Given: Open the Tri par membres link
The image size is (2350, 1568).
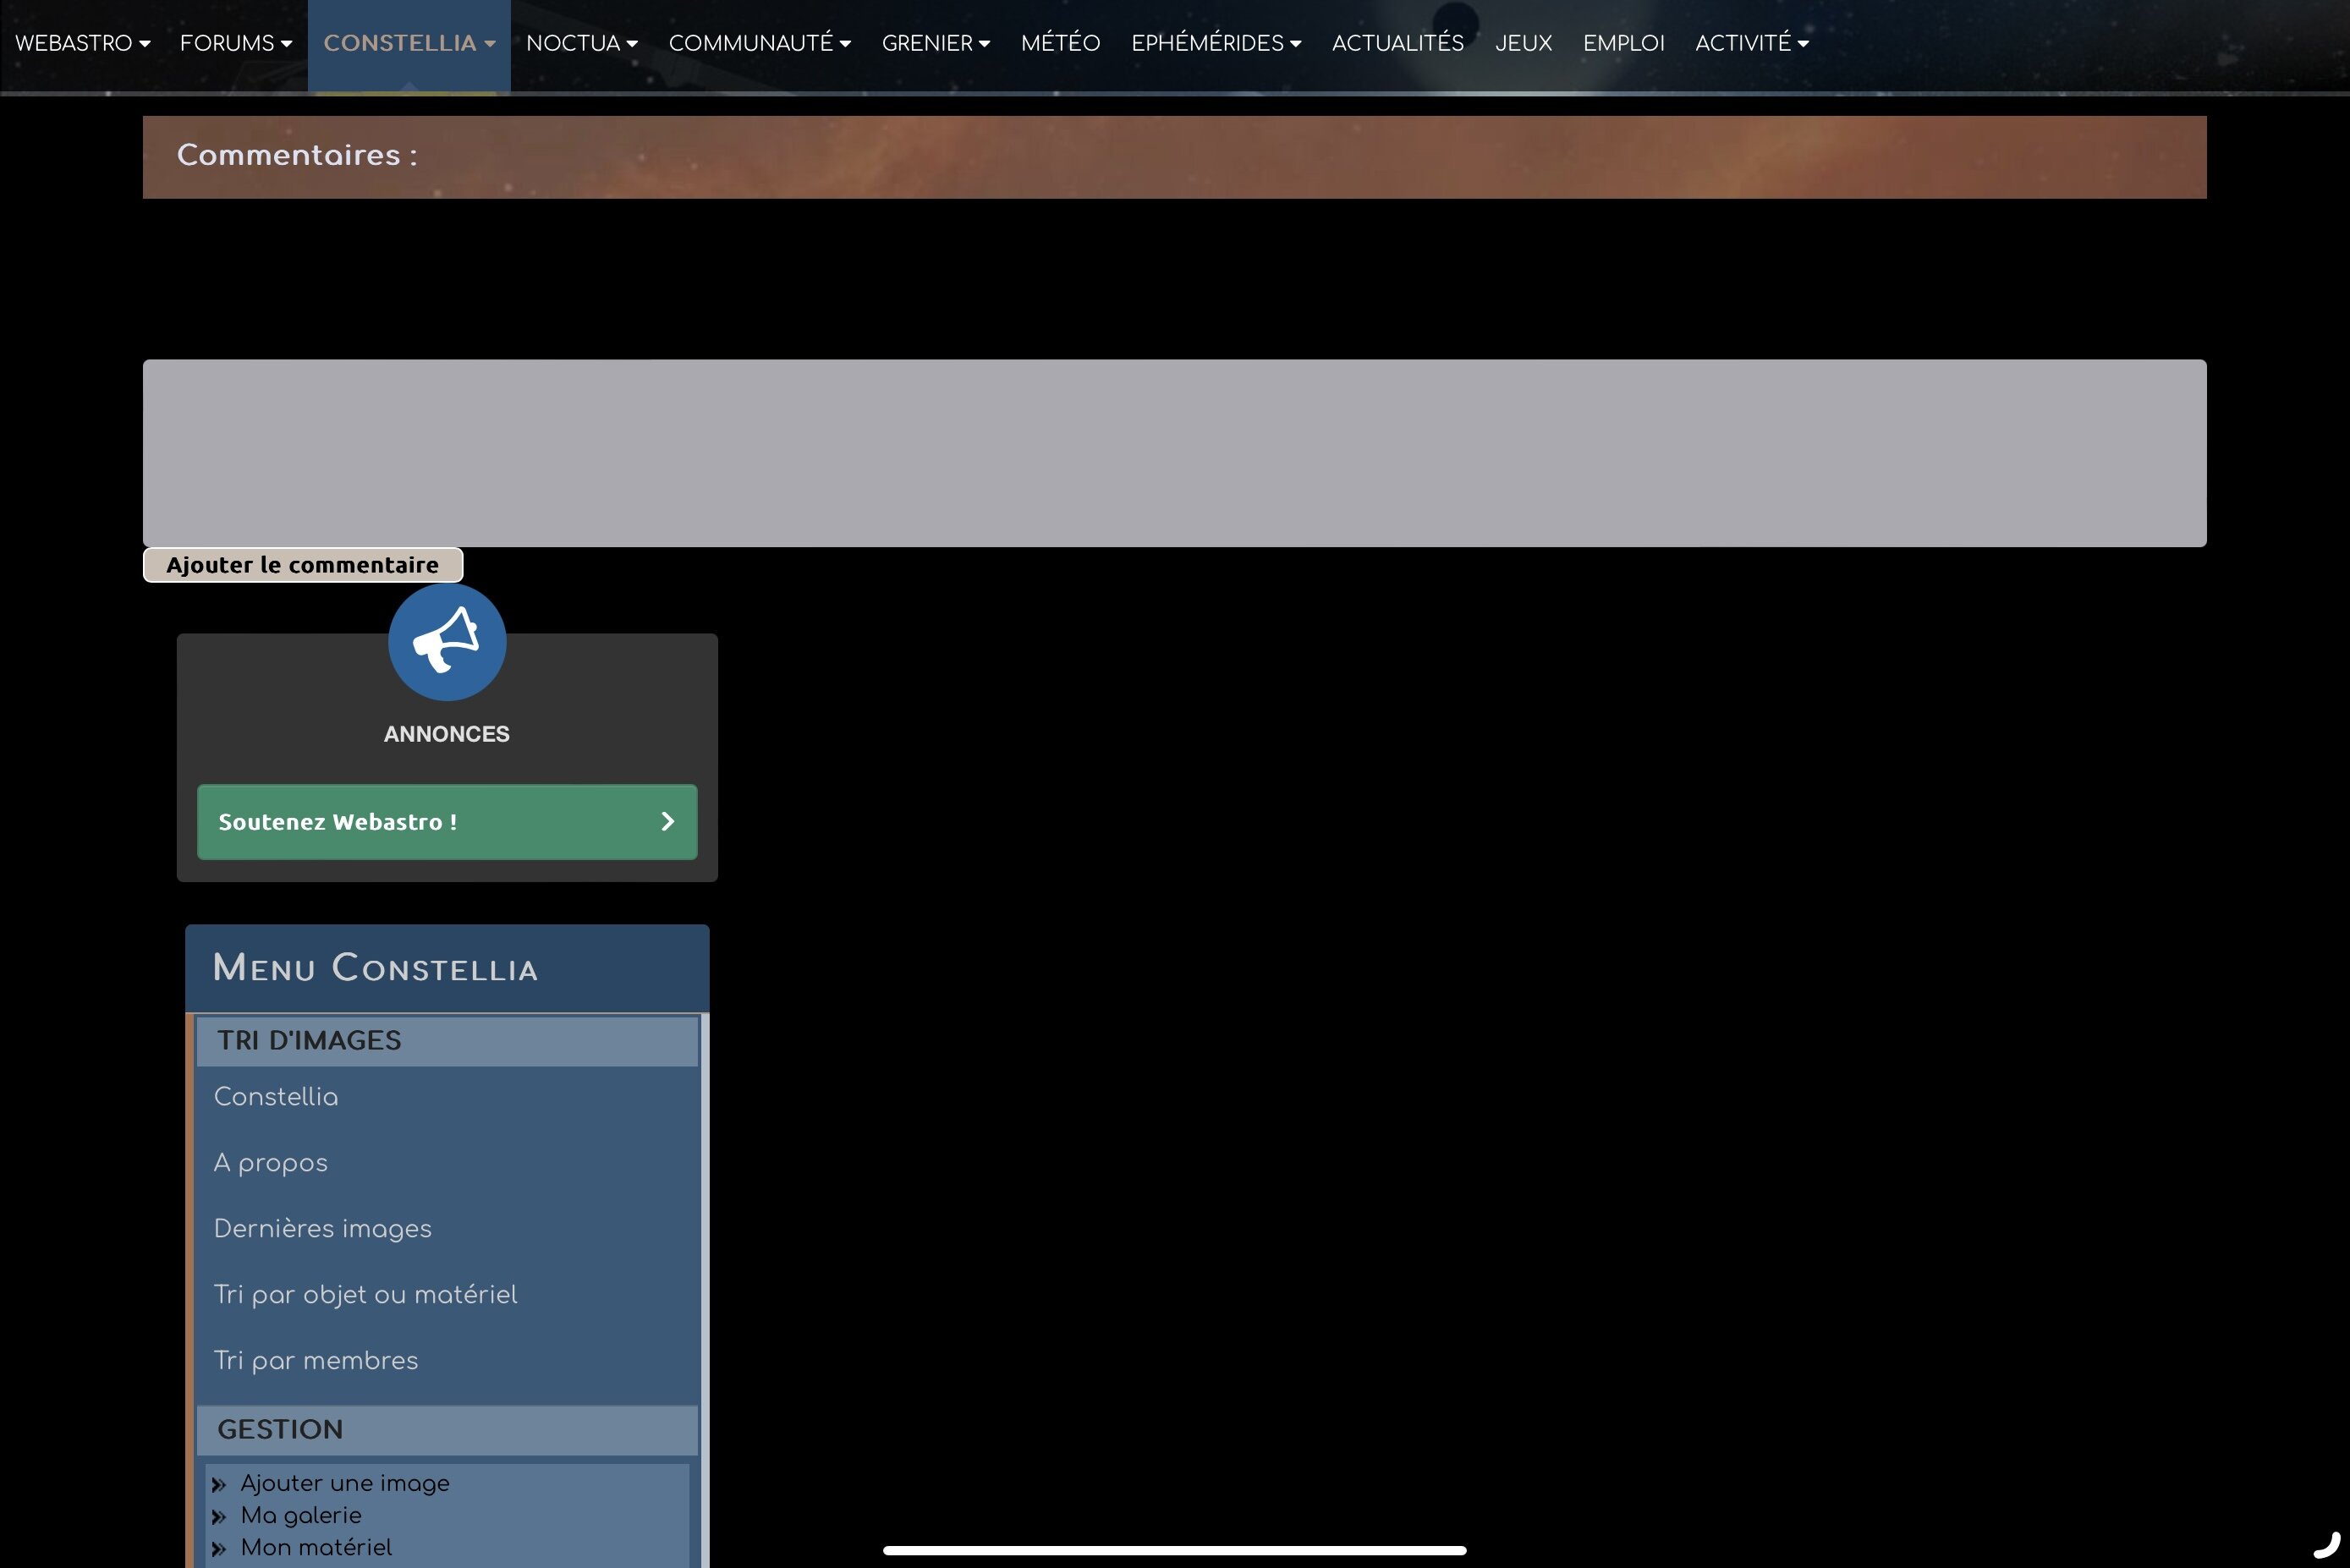Looking at the screenshot, I should (316, 1361).
